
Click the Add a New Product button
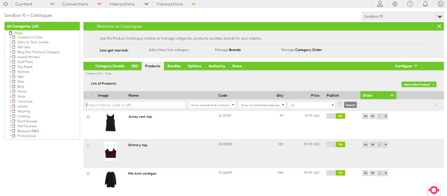point(419,84)
